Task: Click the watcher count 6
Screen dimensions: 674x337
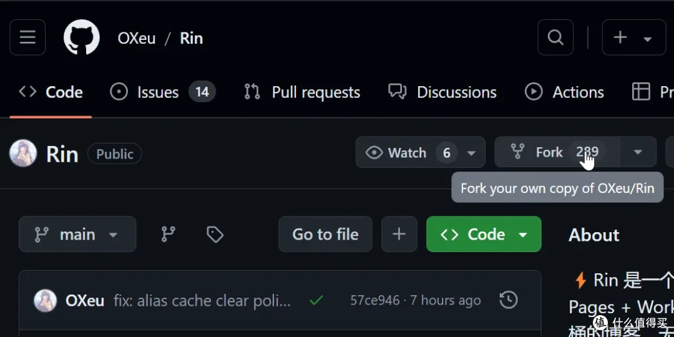Action: tap(447, 153)
